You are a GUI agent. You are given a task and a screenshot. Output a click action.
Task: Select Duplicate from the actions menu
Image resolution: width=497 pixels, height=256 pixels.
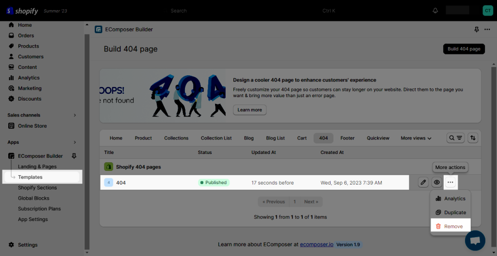tap(450, 213)
